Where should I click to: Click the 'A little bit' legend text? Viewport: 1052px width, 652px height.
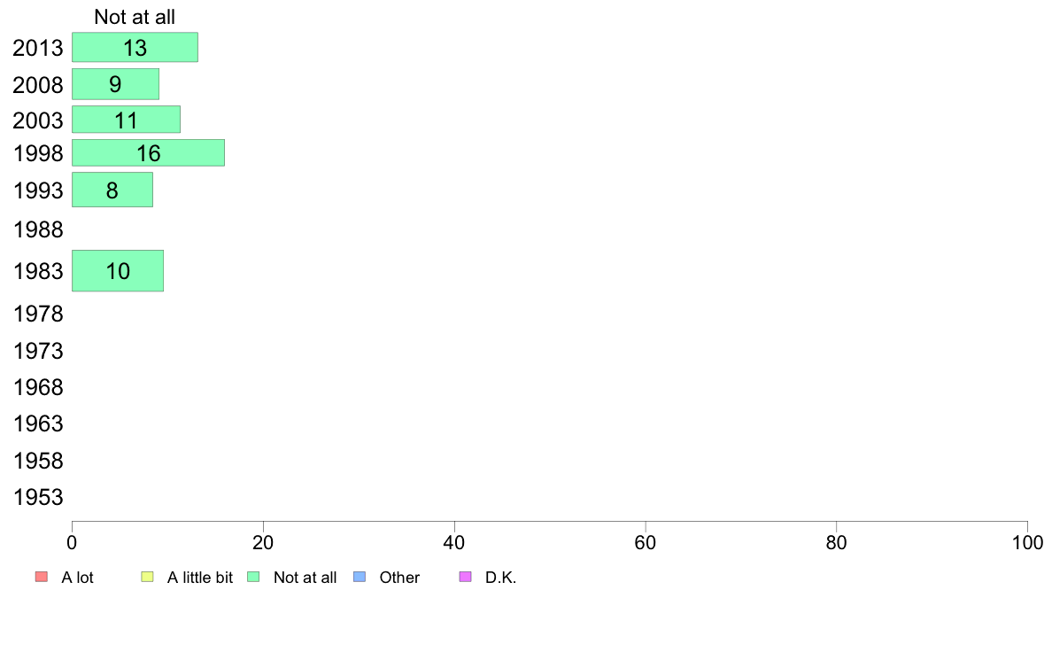200,578
